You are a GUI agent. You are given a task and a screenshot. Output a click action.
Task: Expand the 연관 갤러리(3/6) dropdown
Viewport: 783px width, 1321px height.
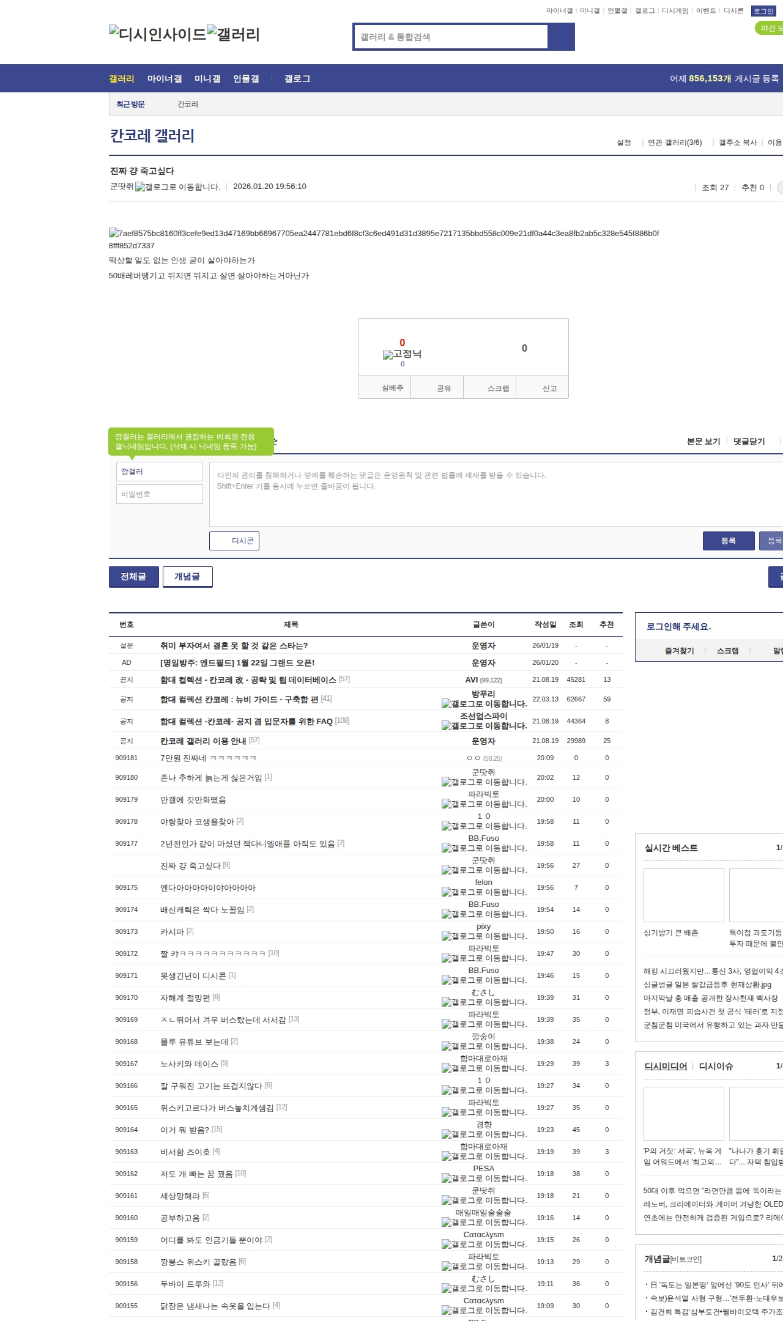[675, 142]
